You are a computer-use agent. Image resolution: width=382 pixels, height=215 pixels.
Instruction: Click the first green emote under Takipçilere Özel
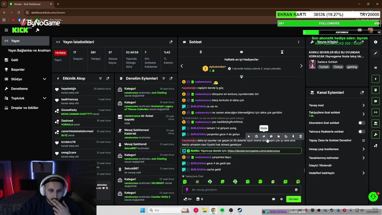[185, 182]
